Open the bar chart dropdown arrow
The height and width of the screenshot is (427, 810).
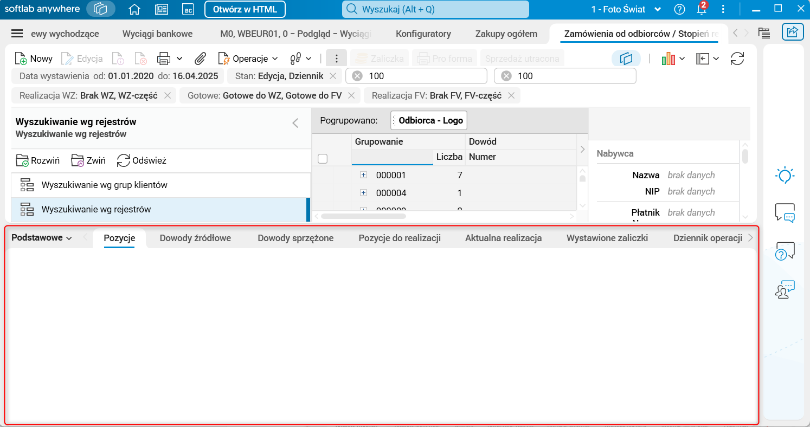(682, 59)
